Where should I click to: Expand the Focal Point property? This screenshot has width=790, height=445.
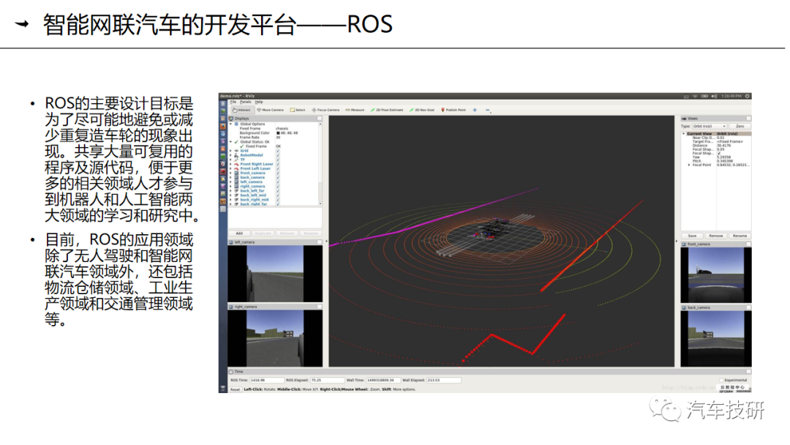689,165
